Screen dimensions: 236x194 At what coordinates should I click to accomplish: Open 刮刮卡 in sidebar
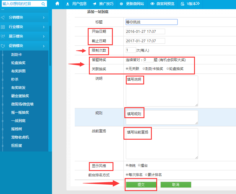pos(17,55)
